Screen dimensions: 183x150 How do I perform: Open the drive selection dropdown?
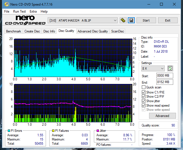click(x=83, y=20)
